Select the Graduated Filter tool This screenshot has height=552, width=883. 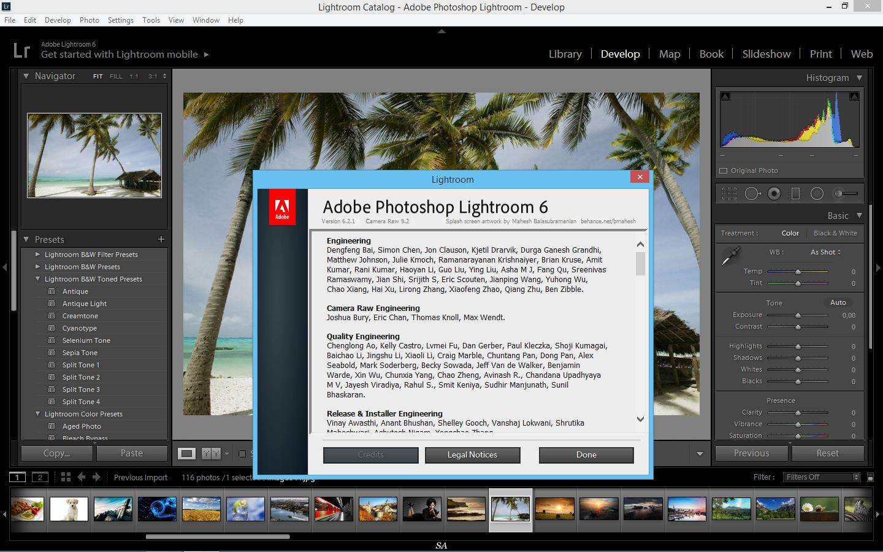point(795,194)
